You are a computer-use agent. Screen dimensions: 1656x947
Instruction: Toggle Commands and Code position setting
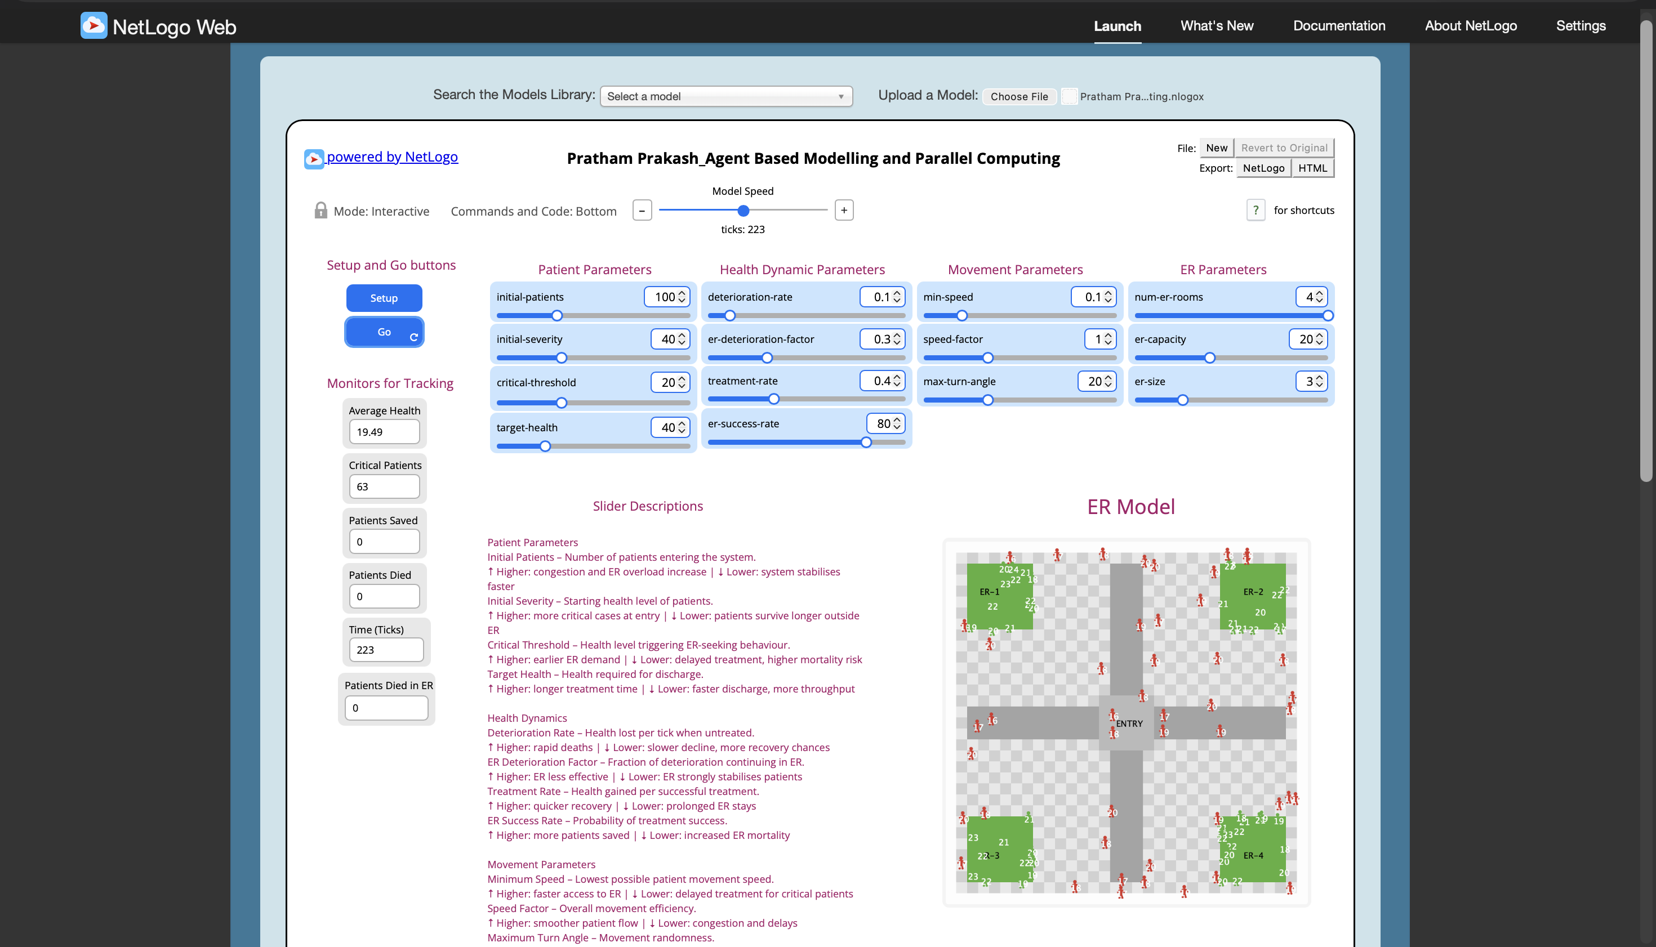[533, 211]
